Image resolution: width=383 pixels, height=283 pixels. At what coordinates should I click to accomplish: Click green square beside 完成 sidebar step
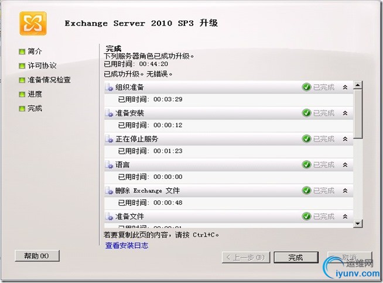click(x=22, y=109)
